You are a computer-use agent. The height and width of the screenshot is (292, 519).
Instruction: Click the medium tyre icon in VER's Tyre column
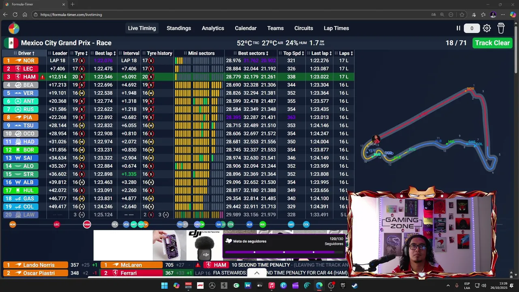(81, 93)
